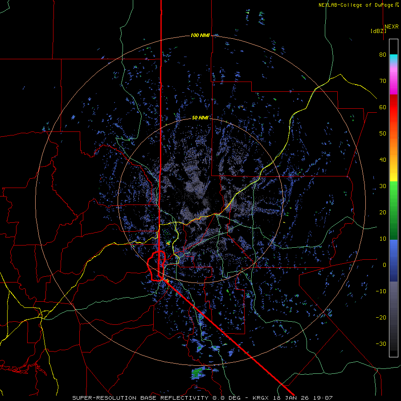Click the 40 value on the dBZ scale
The image size is (401, 401).
coord(383,160)
